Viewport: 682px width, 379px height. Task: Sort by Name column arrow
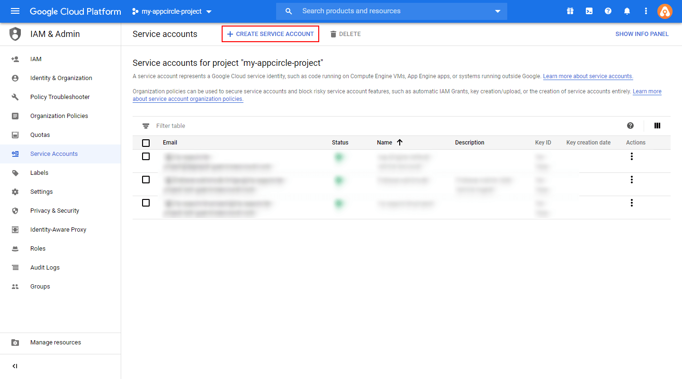tap(399, 142)
